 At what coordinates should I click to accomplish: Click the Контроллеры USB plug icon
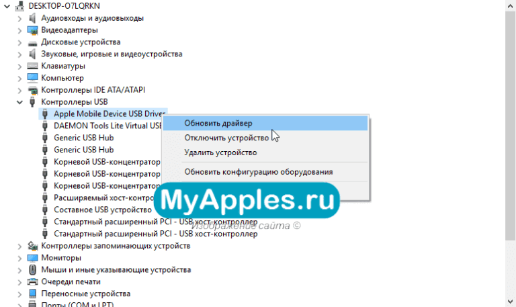(x=32, y=102)
